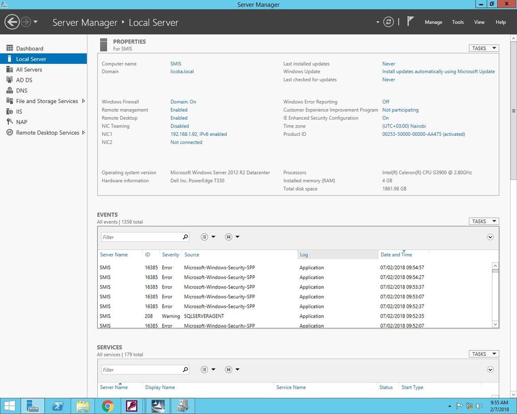Open the navigation history dropdown arrow

(35, 22)
